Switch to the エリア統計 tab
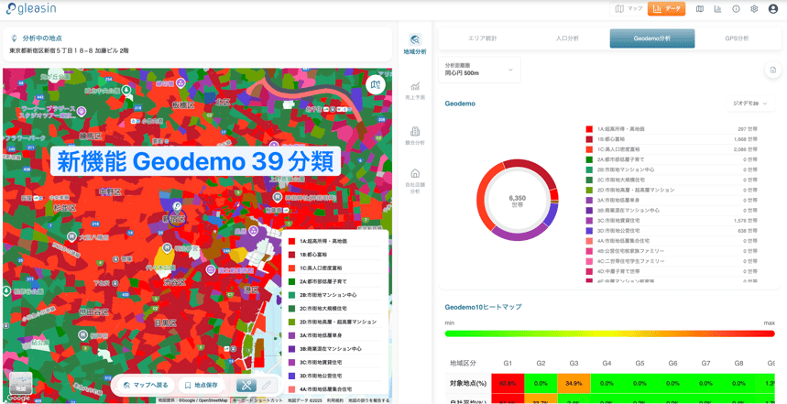Viewport: 787px width, 404px height. [481, 38]
